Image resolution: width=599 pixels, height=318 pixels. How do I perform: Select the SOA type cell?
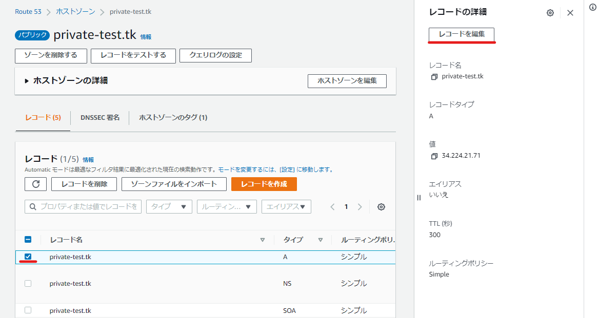point(290,310)
